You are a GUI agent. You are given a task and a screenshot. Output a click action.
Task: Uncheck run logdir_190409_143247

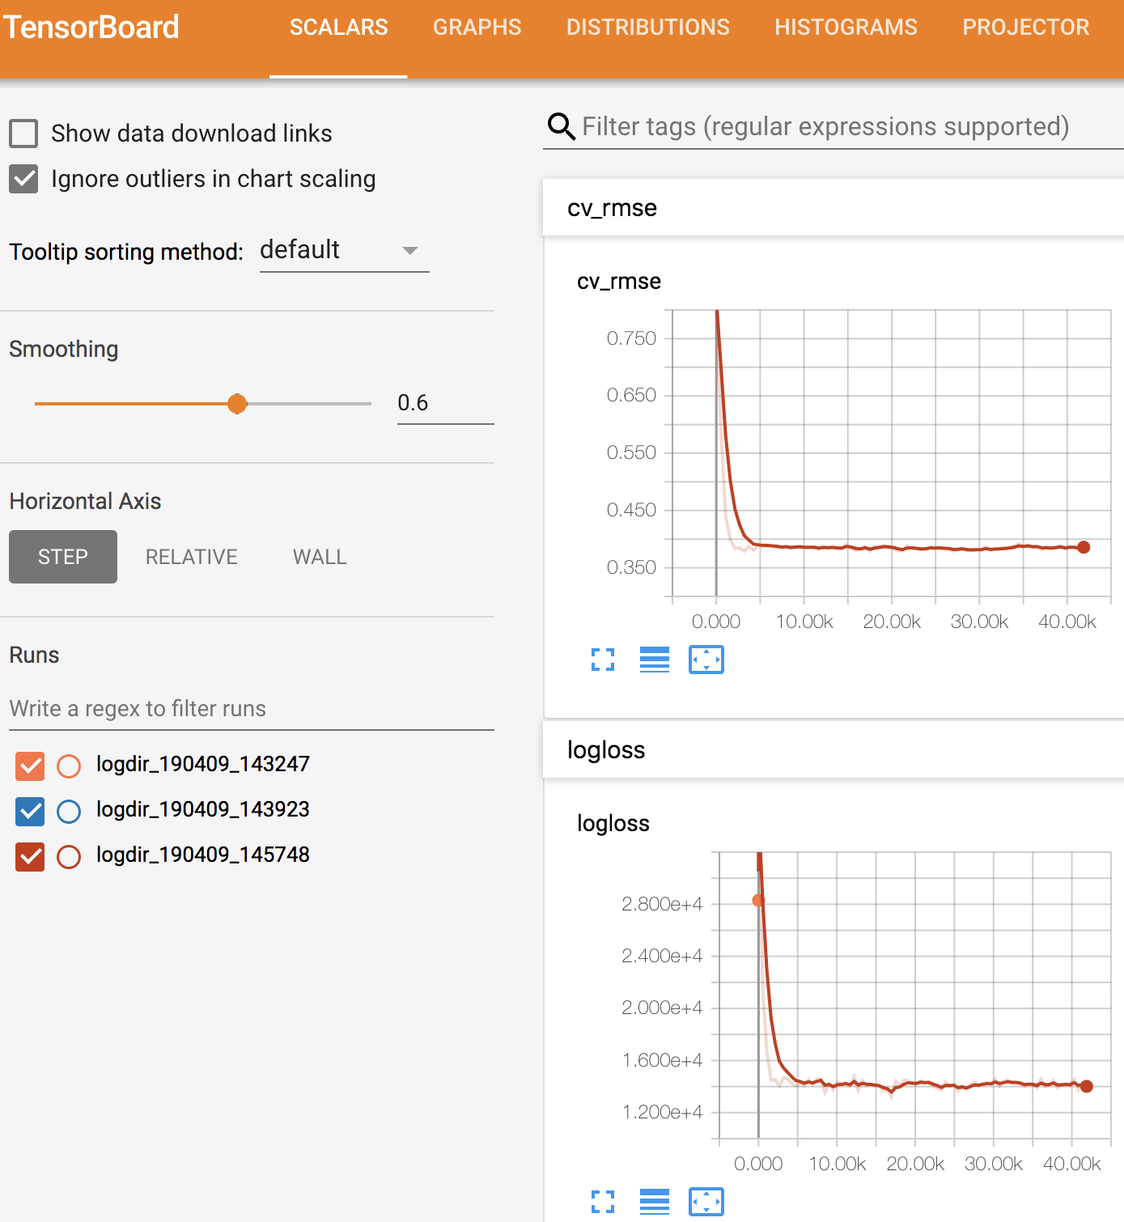(x=30, y=765)
